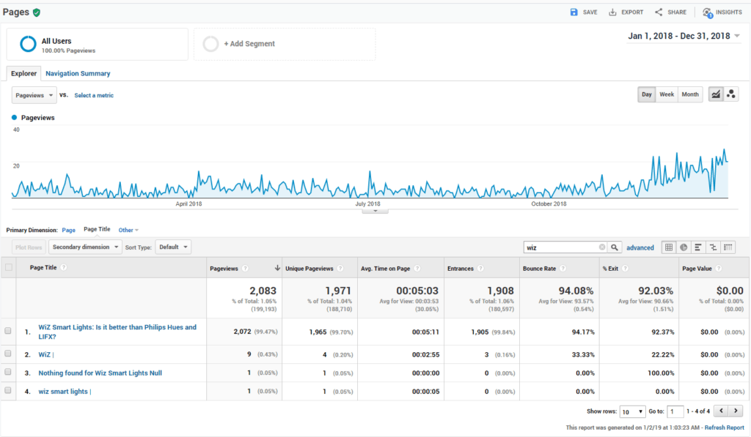
Task: Click help icon next to Page Title header
Action: pyautogui.click(x=64, y=267)
